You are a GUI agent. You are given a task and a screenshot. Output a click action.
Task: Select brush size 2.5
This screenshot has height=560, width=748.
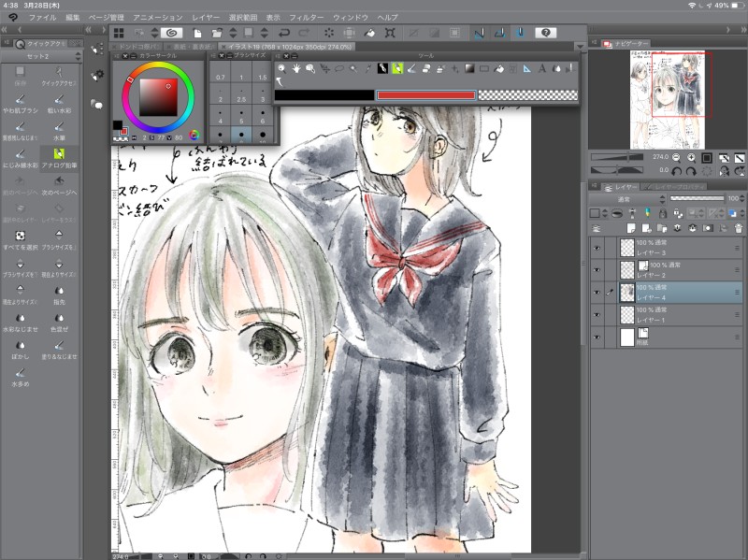(241, 95)
